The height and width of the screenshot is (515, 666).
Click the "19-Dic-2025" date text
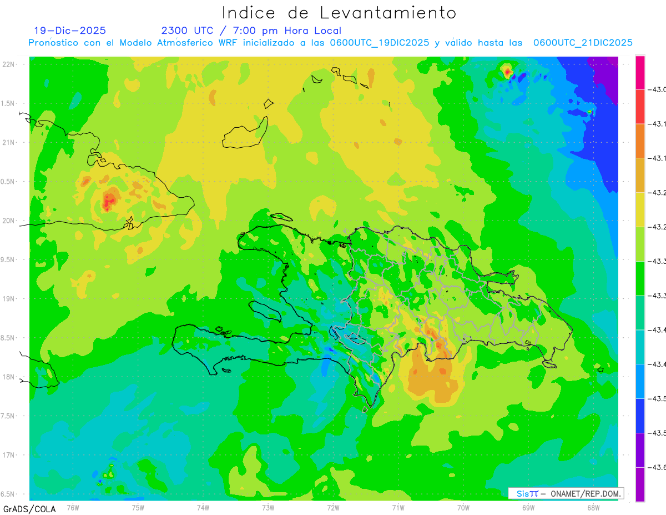pyautogui.click(x=70, y=31)
